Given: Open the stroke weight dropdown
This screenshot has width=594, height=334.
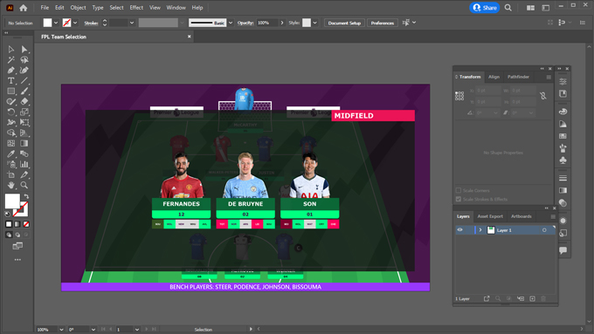Looking at the screenshot, I should [132, 23].
